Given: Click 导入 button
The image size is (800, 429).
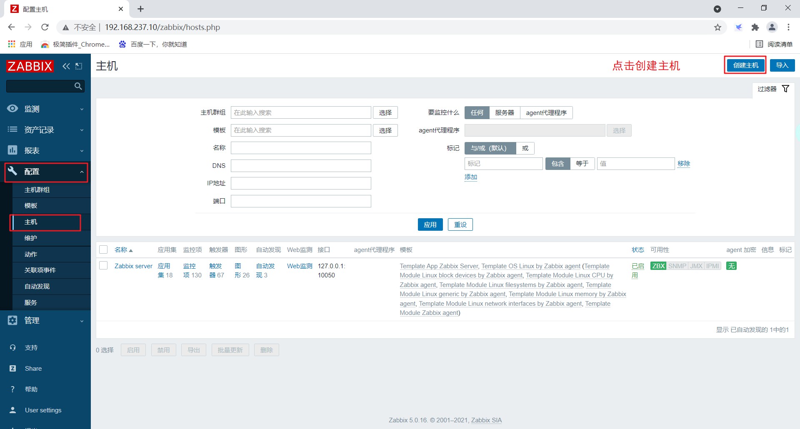Looking at the screenshot, I should coord(782,65).
